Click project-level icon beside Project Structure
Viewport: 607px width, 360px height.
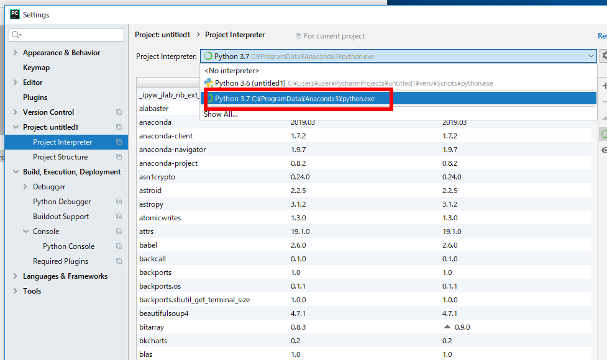(x=119, y=157)
